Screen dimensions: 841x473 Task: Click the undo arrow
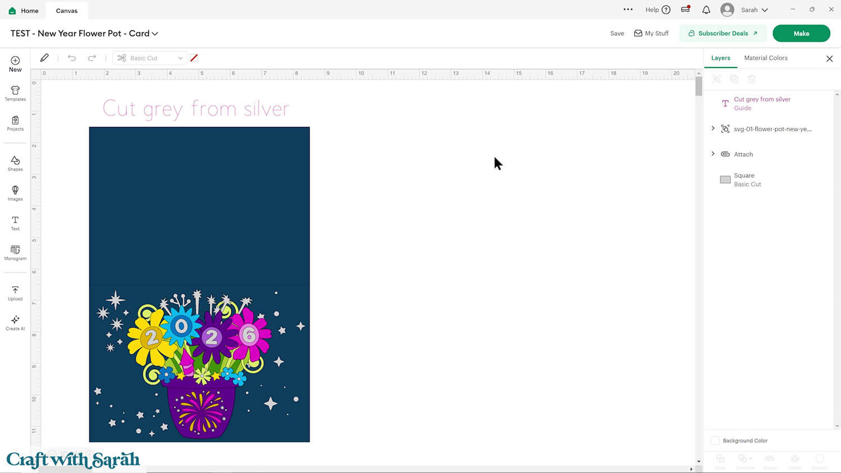72,58
